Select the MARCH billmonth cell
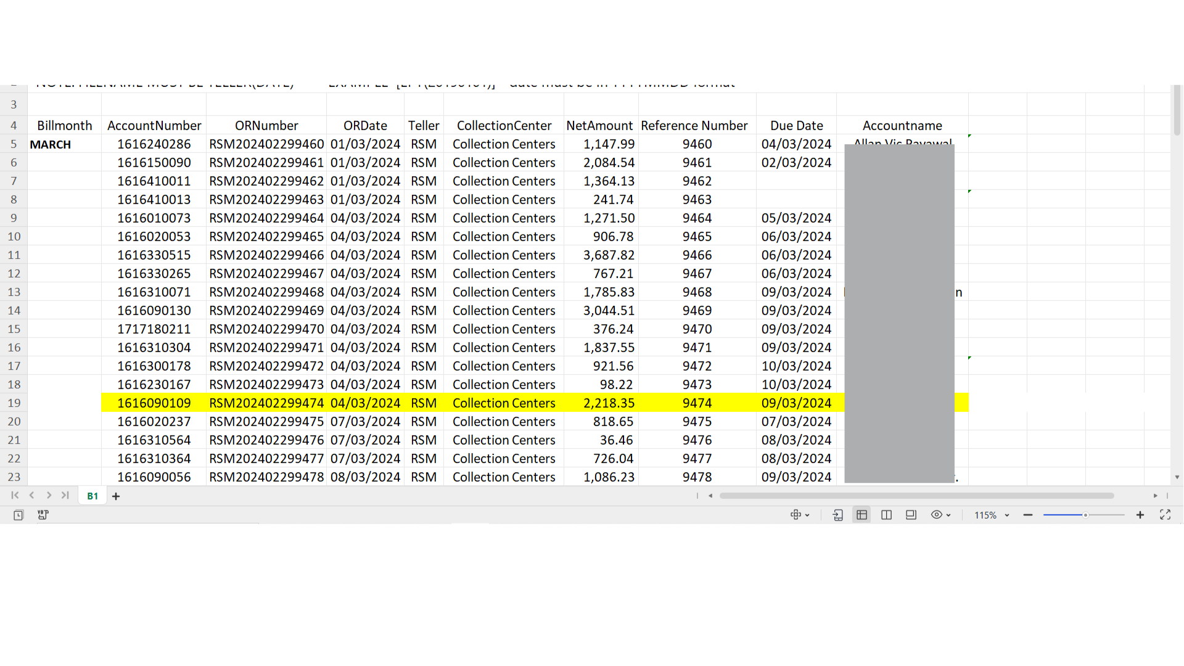This screenshot has width=1184, height=666. coord(65,144)
